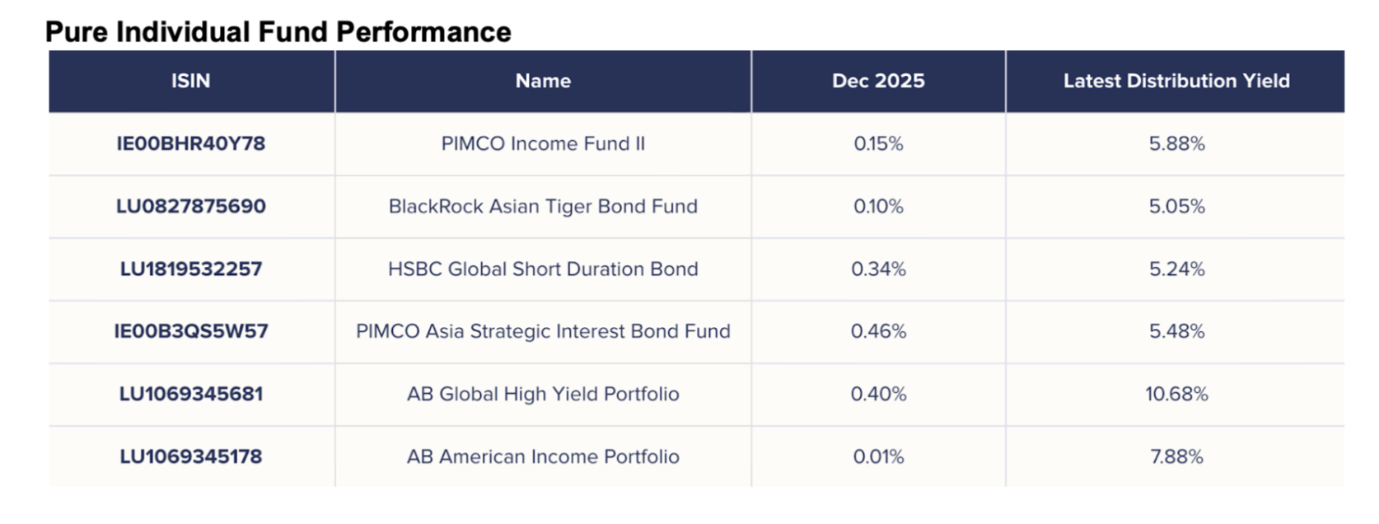Screen dimensions: 1379x524
Task: Click the Name column header
Action: (x=543, y=81)
